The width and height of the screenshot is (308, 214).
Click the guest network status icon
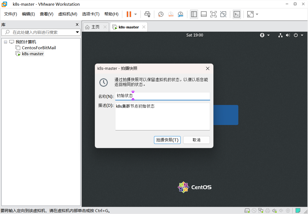pos(281,35)
